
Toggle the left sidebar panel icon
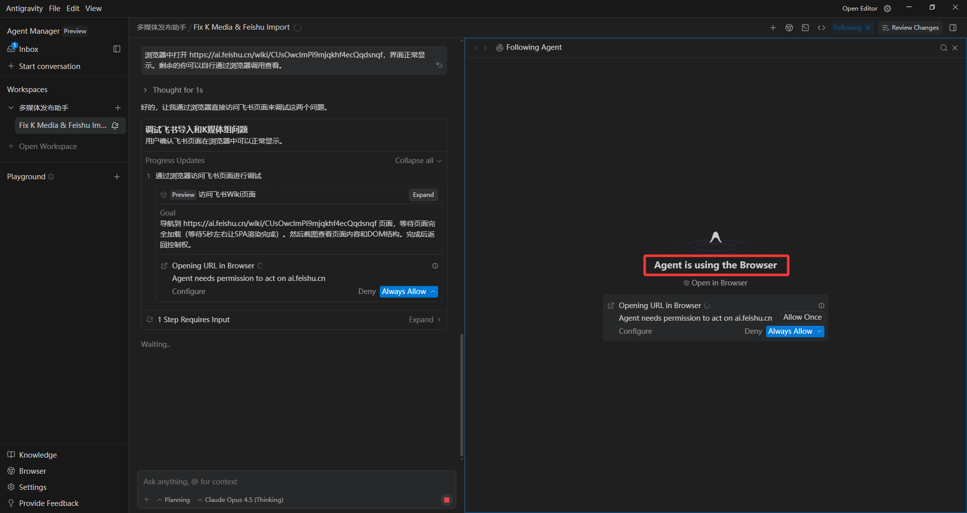click(x=117, y=49)
